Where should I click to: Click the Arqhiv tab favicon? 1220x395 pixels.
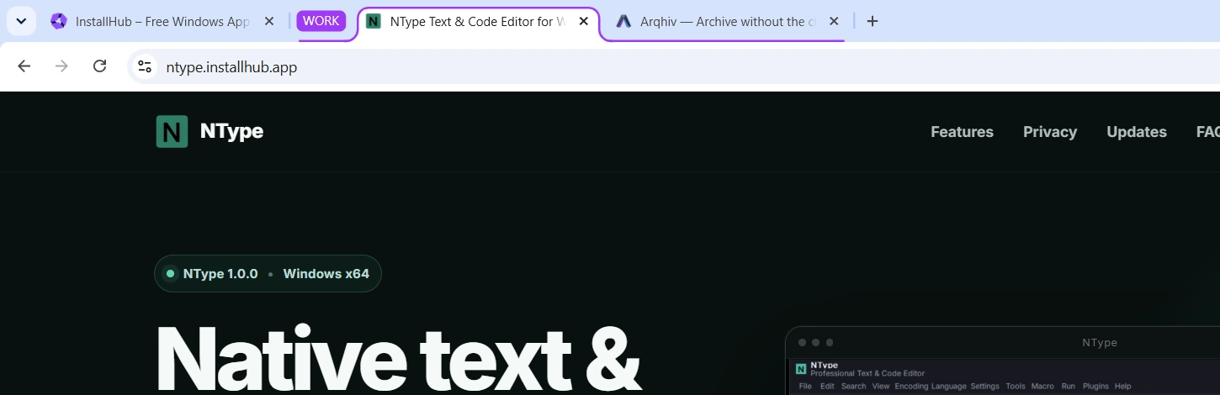(x=623, y=22)
